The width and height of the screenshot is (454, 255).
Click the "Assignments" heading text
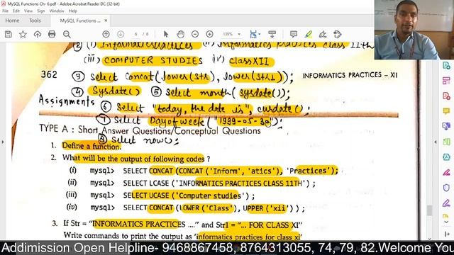pos(67,101)
